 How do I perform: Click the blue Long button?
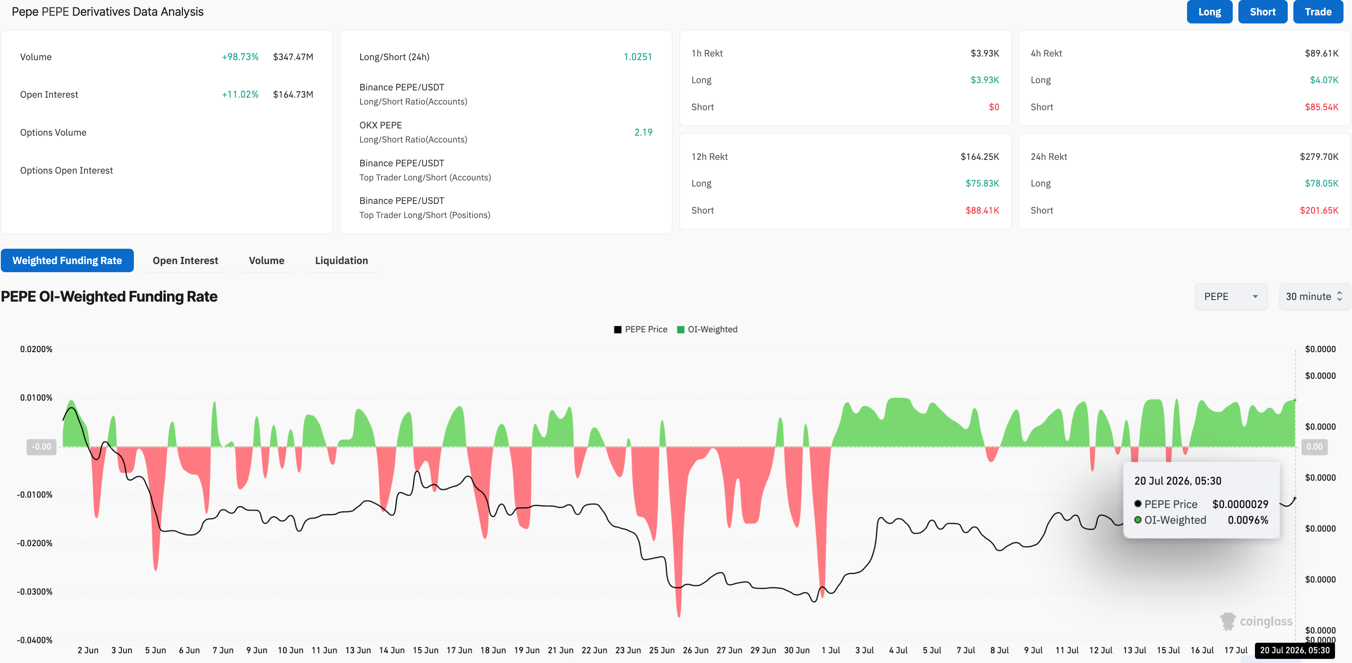point(1209,12)
